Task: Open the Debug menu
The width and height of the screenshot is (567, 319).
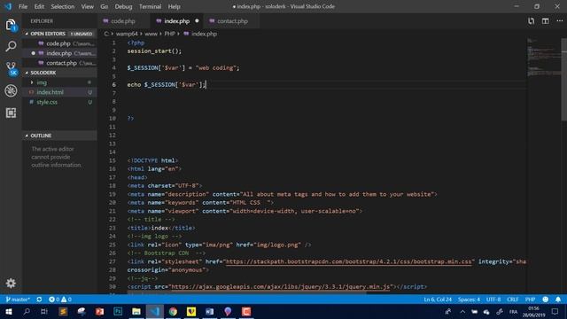Action: point(123,6)
